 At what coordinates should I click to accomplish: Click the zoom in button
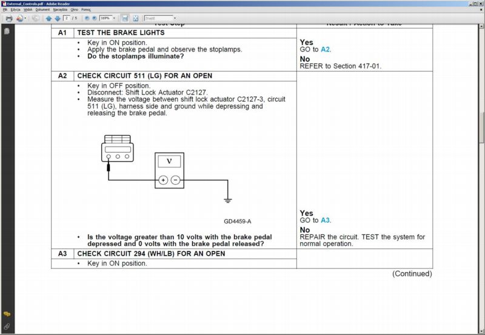click(95, 18)
